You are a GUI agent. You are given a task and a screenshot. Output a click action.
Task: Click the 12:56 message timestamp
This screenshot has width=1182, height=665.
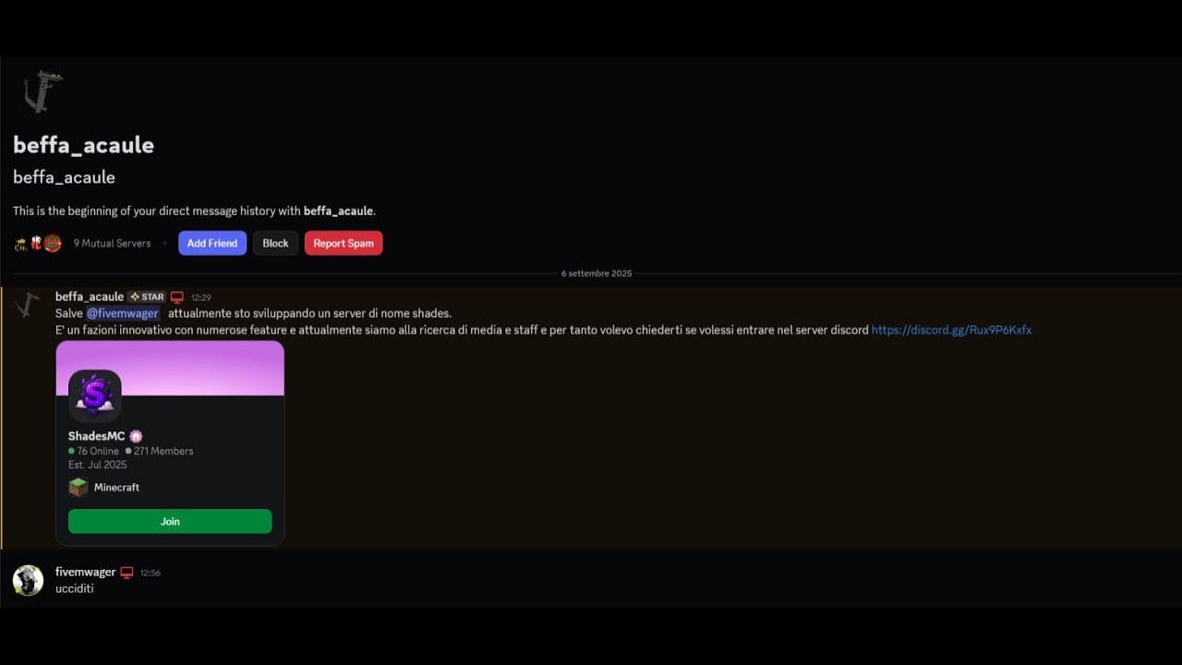coord(151,573)
